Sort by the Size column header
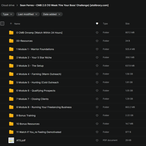 click(127, 24)
